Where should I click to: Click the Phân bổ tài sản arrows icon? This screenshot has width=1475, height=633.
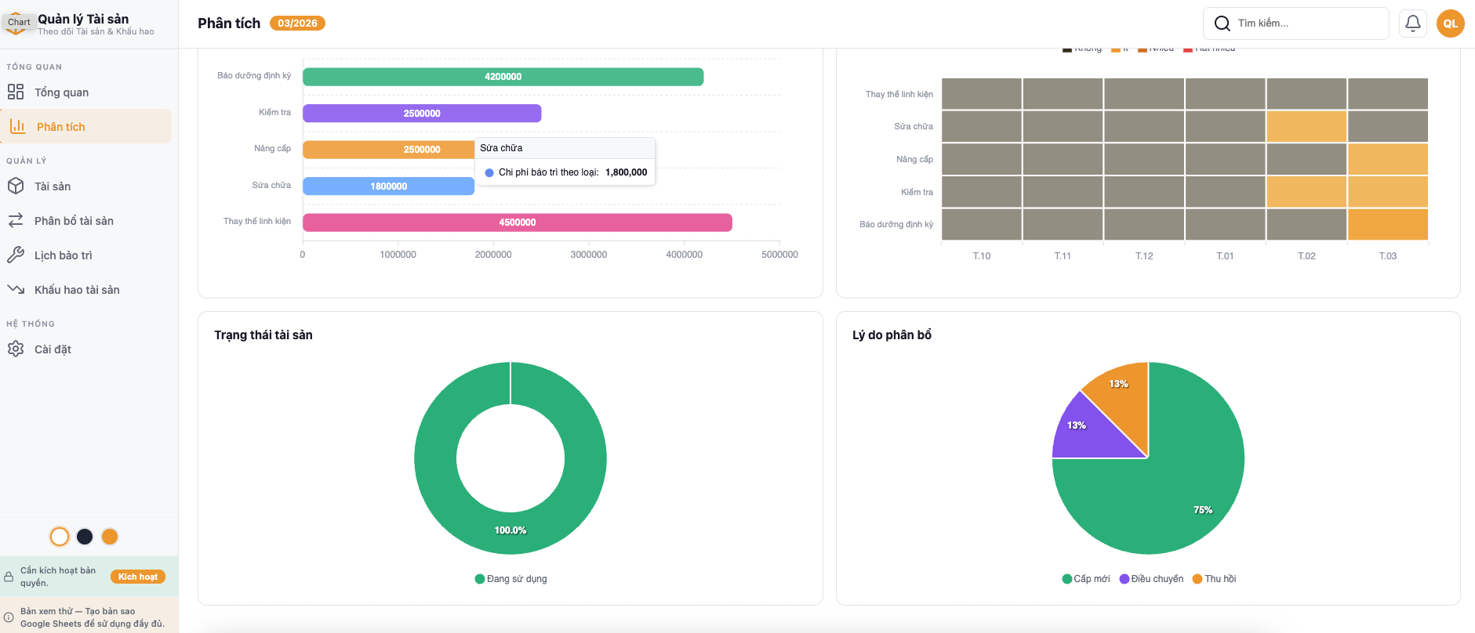(16, 221)
